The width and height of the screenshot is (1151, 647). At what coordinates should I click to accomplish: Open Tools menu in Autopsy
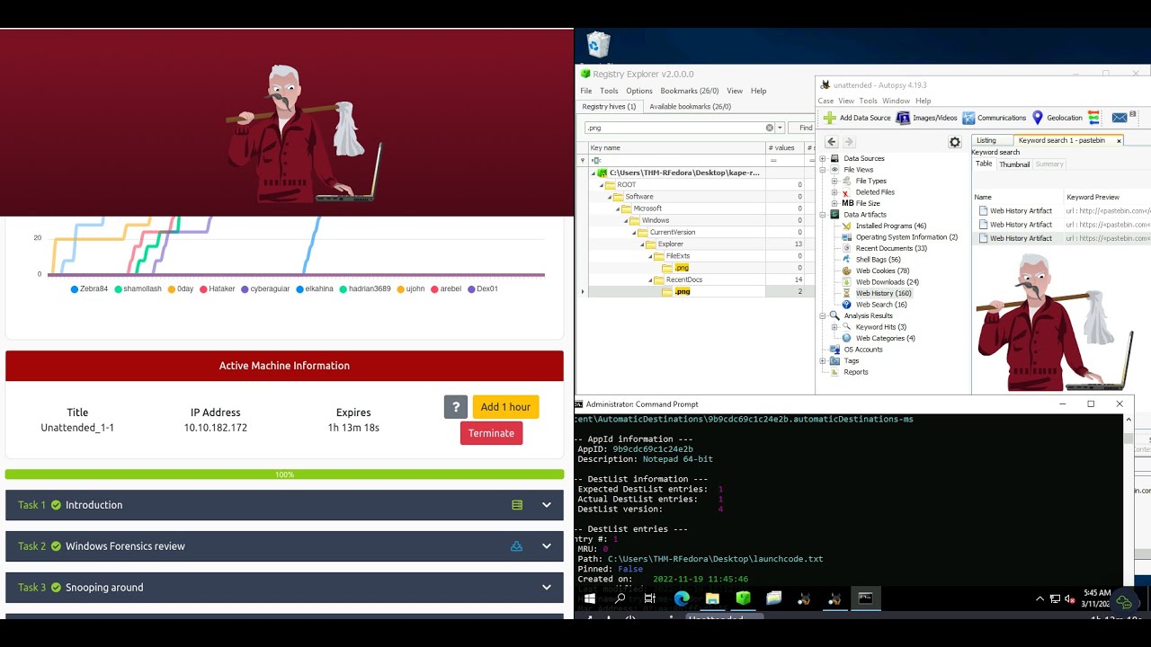(x=868, y=101)
